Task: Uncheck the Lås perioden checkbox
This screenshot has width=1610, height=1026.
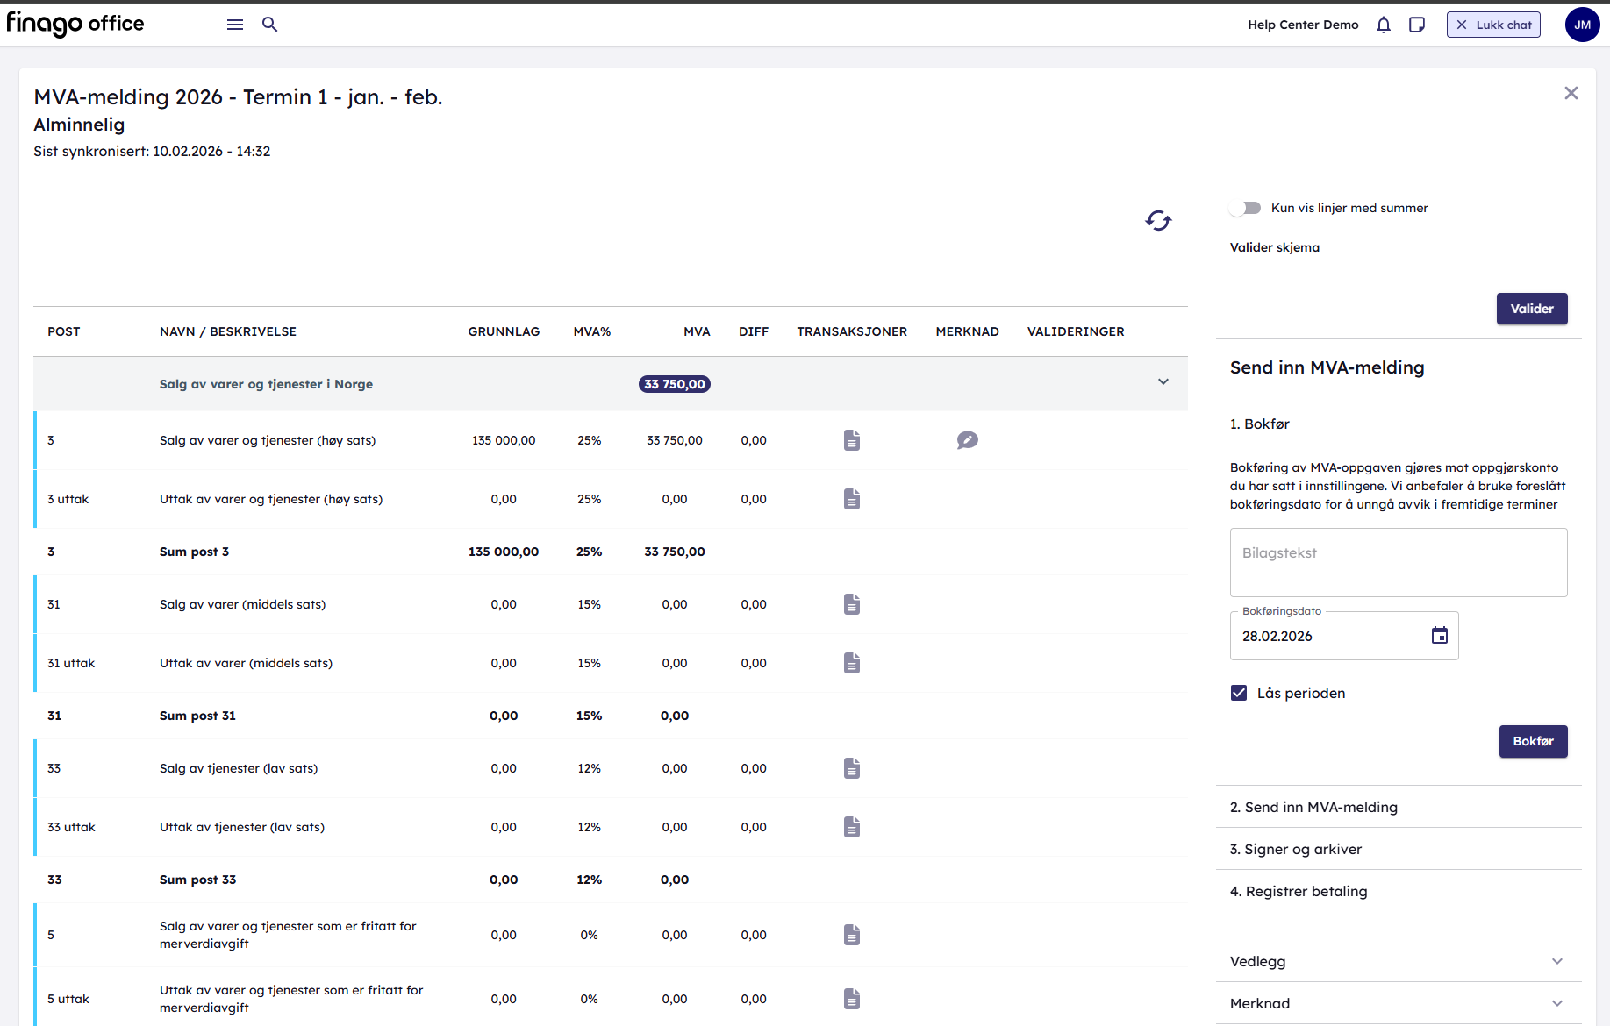Action: 1239,693
